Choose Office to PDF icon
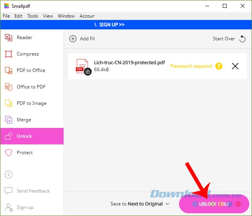The width and height of the screenshot is (252, 216). (9, 87)
